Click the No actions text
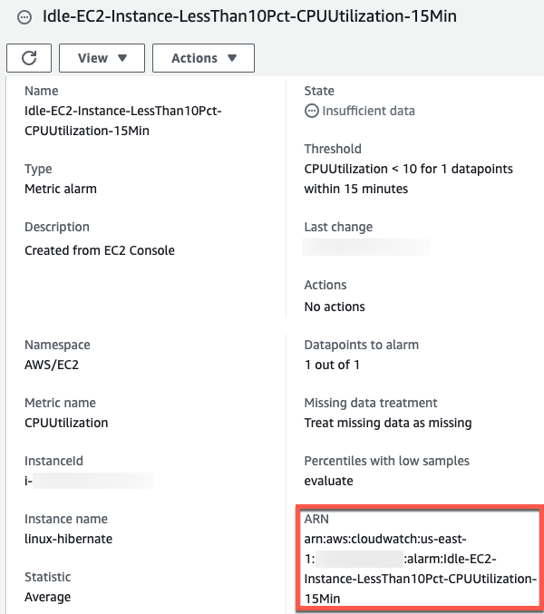Image resolution: width=544 pixels, height=614 pixels. [335, 307]
